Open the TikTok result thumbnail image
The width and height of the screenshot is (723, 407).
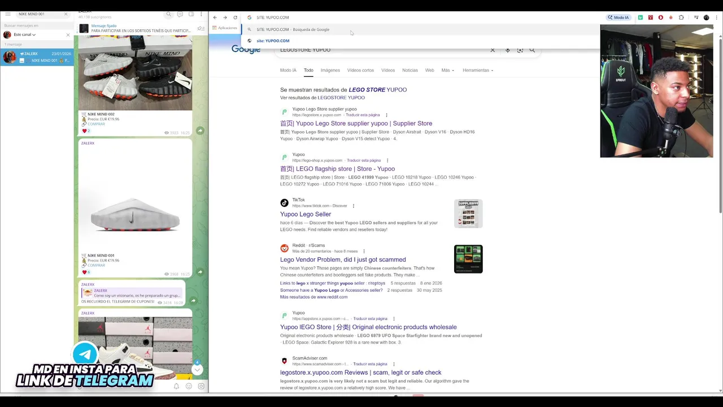tap(468, 214)
